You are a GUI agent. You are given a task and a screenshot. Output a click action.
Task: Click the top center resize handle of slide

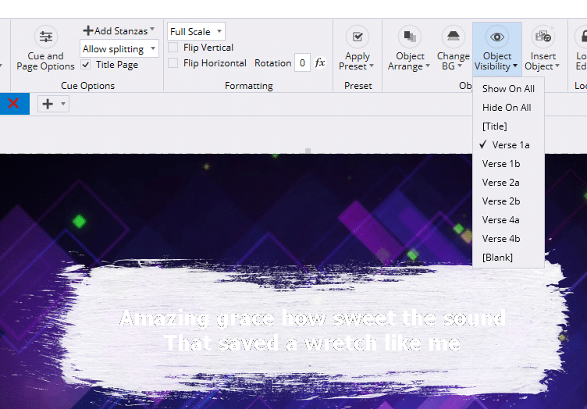pyautogui.click(x=308, y=151)
